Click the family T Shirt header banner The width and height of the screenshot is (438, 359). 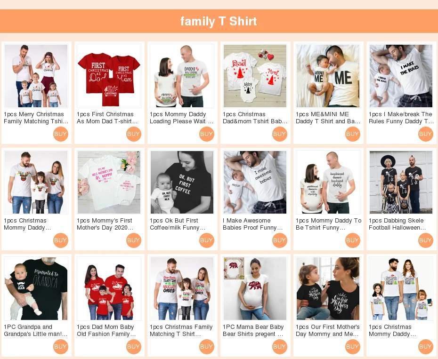point(219,21)
